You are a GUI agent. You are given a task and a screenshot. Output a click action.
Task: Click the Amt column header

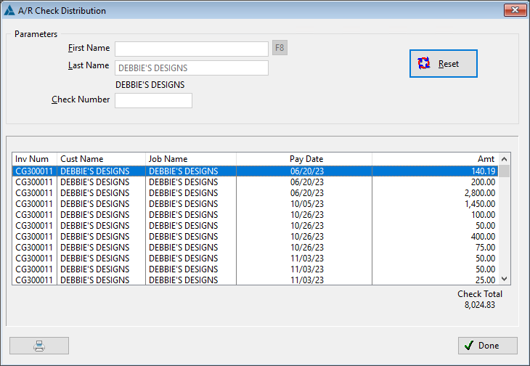435,159
